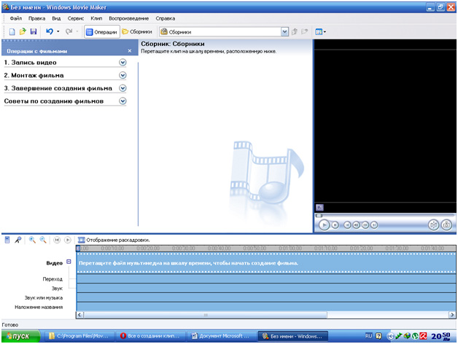Undo the last action with the blue arrow
Screen dimensions: 458x344
click(50, 31)
